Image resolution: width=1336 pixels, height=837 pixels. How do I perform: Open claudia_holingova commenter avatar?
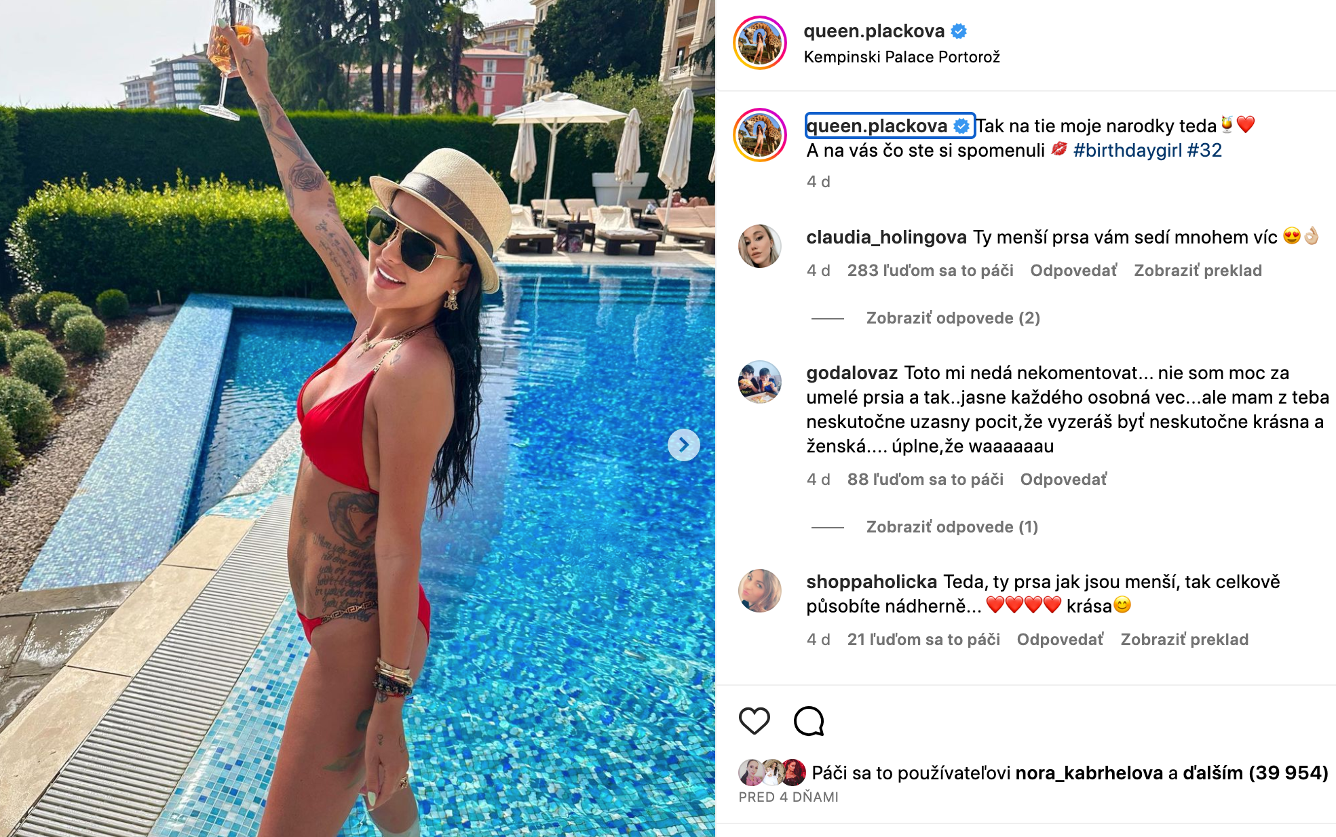tap(760, 246)
